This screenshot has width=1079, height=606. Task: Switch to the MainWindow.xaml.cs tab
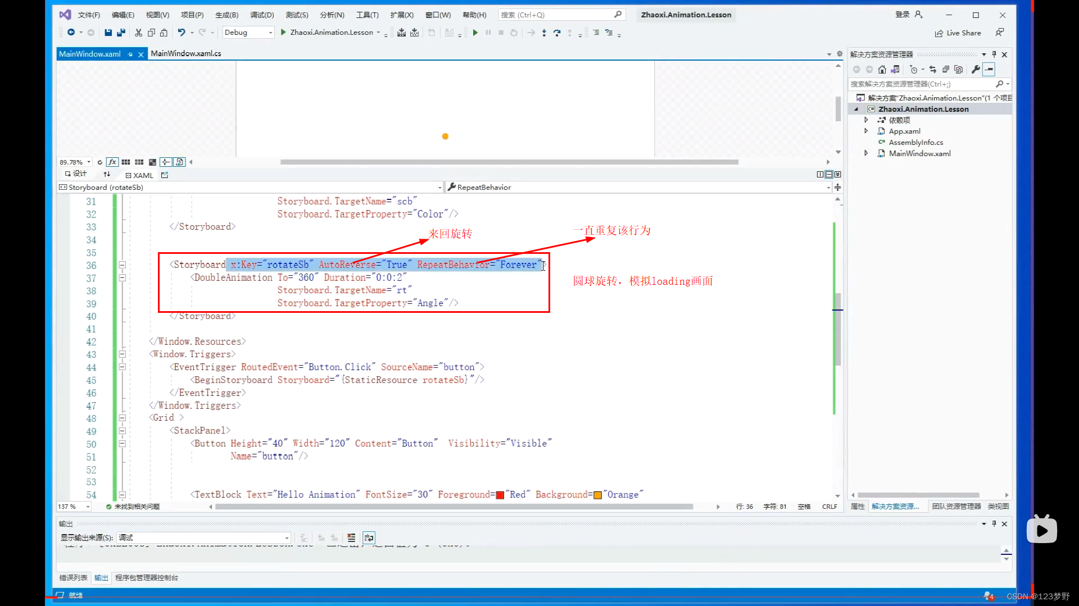(x=186, y=53)
